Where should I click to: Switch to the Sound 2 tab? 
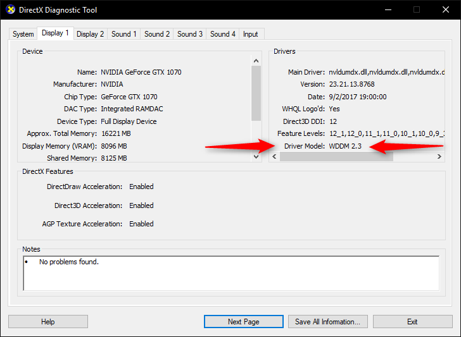point(156,34)
